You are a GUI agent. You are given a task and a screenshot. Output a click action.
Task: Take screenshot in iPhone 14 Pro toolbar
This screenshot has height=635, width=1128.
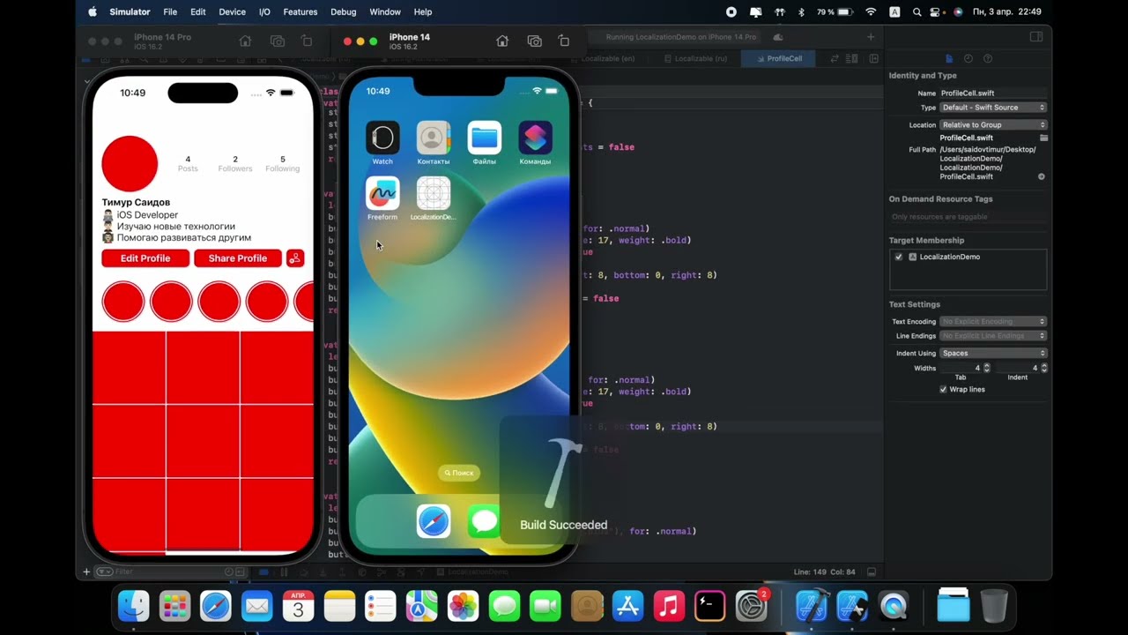(278, 41)
